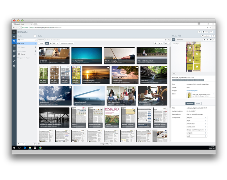Open the info sidebar icon

click(14, 66)
